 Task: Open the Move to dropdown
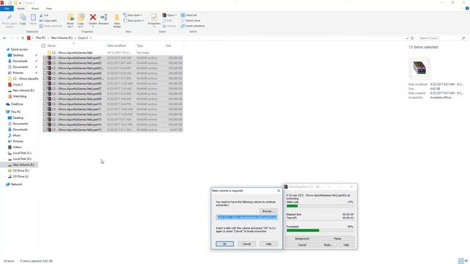tap(70, 25)
